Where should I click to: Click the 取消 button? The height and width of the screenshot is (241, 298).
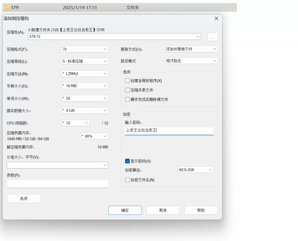click(163, 210)
